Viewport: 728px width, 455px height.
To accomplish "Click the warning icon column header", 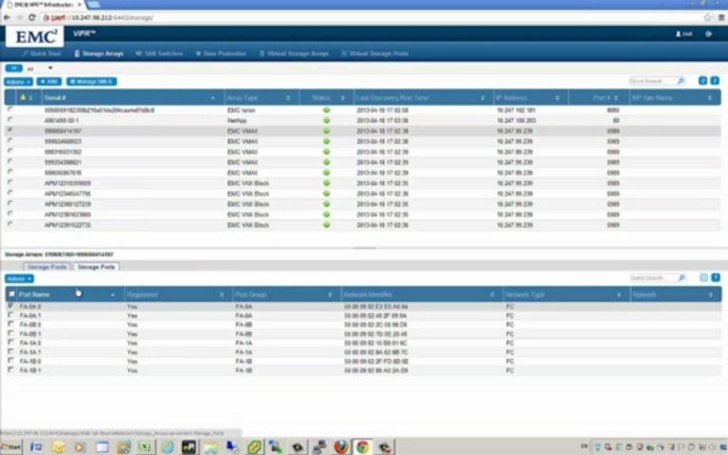I will (23, 98).
